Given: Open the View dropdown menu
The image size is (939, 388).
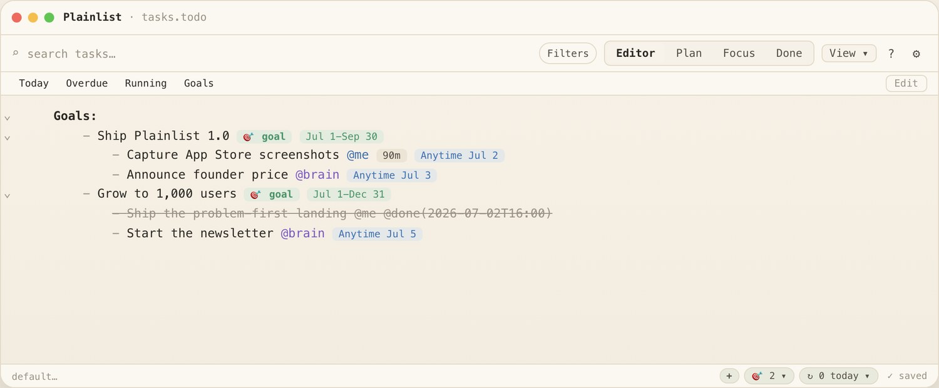Looking at the screenshot, I should [849, 53].
